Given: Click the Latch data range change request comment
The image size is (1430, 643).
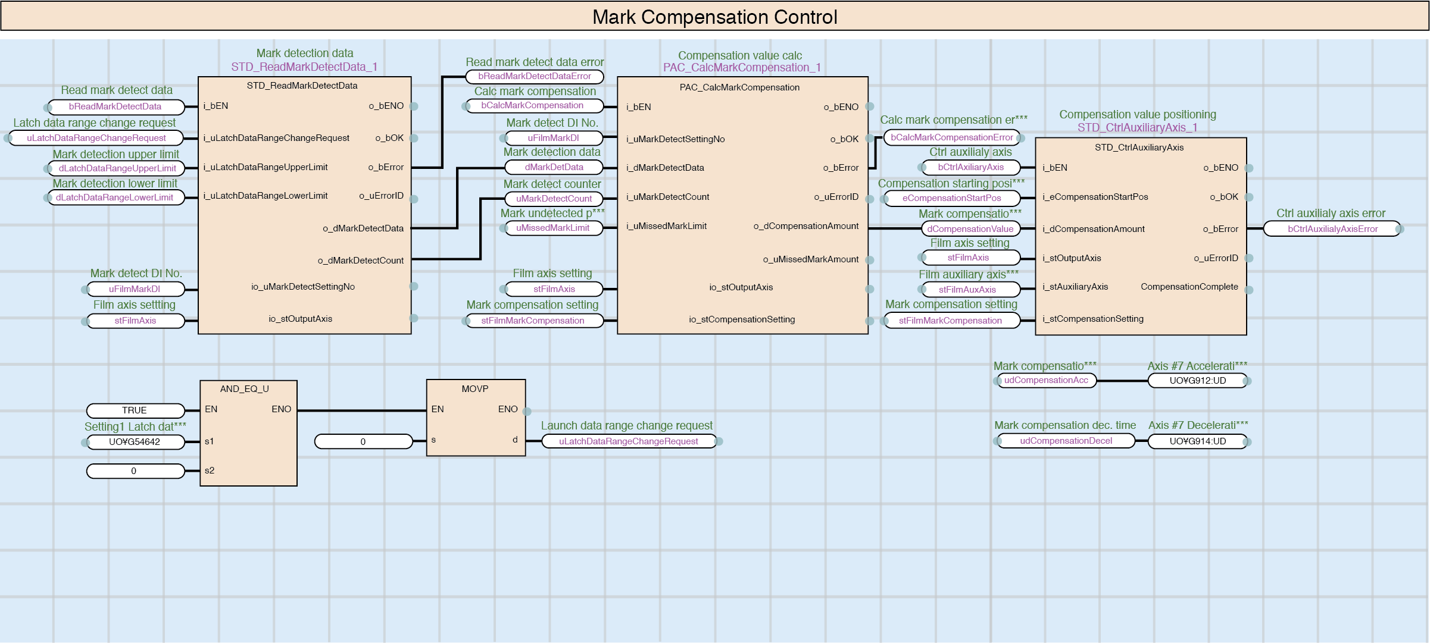Looking at the screenshot, I should point(95,123).
